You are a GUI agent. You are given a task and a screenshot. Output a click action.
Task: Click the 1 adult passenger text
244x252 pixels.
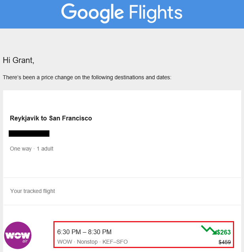pos(45,149)
